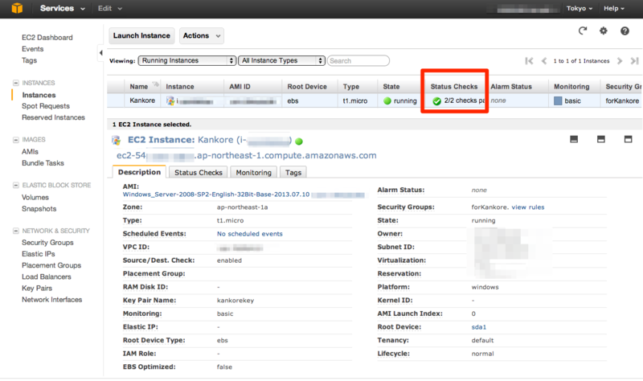
Task: Open Volumes in sidebar
Action: point(35,197)
